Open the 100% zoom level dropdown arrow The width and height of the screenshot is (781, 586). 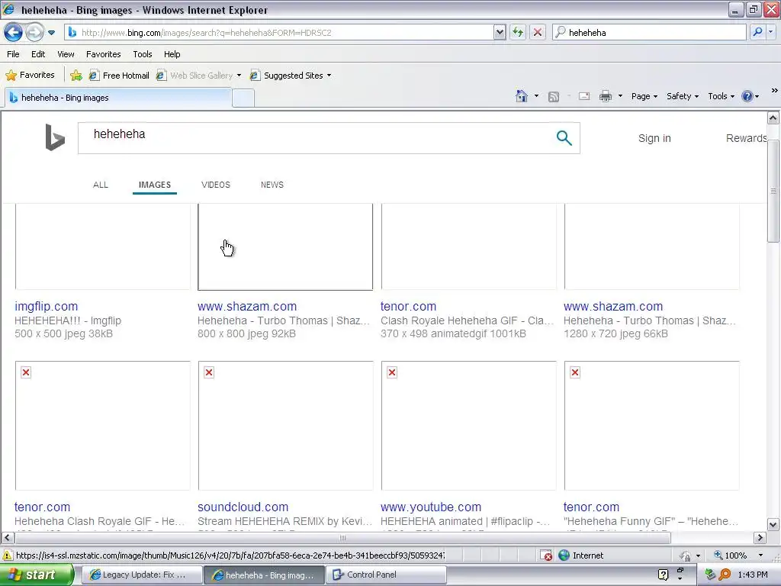760,555
